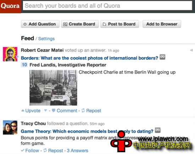This screenshot has height=154, width=195.
Task: Click the Comment speech bubble icon
Action: (x=54, y=110)
